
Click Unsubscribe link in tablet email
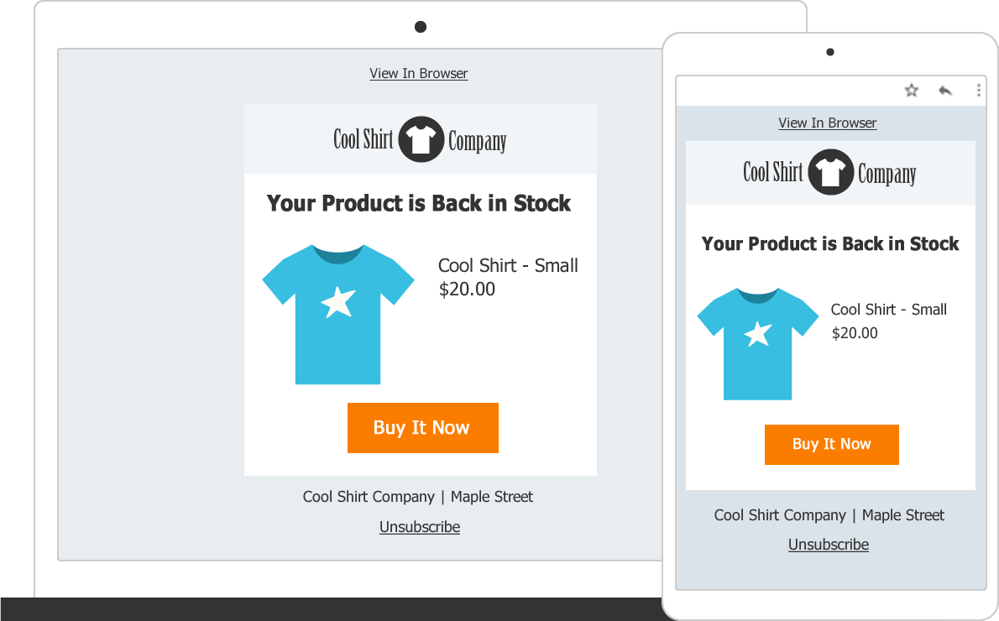coord(829,545)
